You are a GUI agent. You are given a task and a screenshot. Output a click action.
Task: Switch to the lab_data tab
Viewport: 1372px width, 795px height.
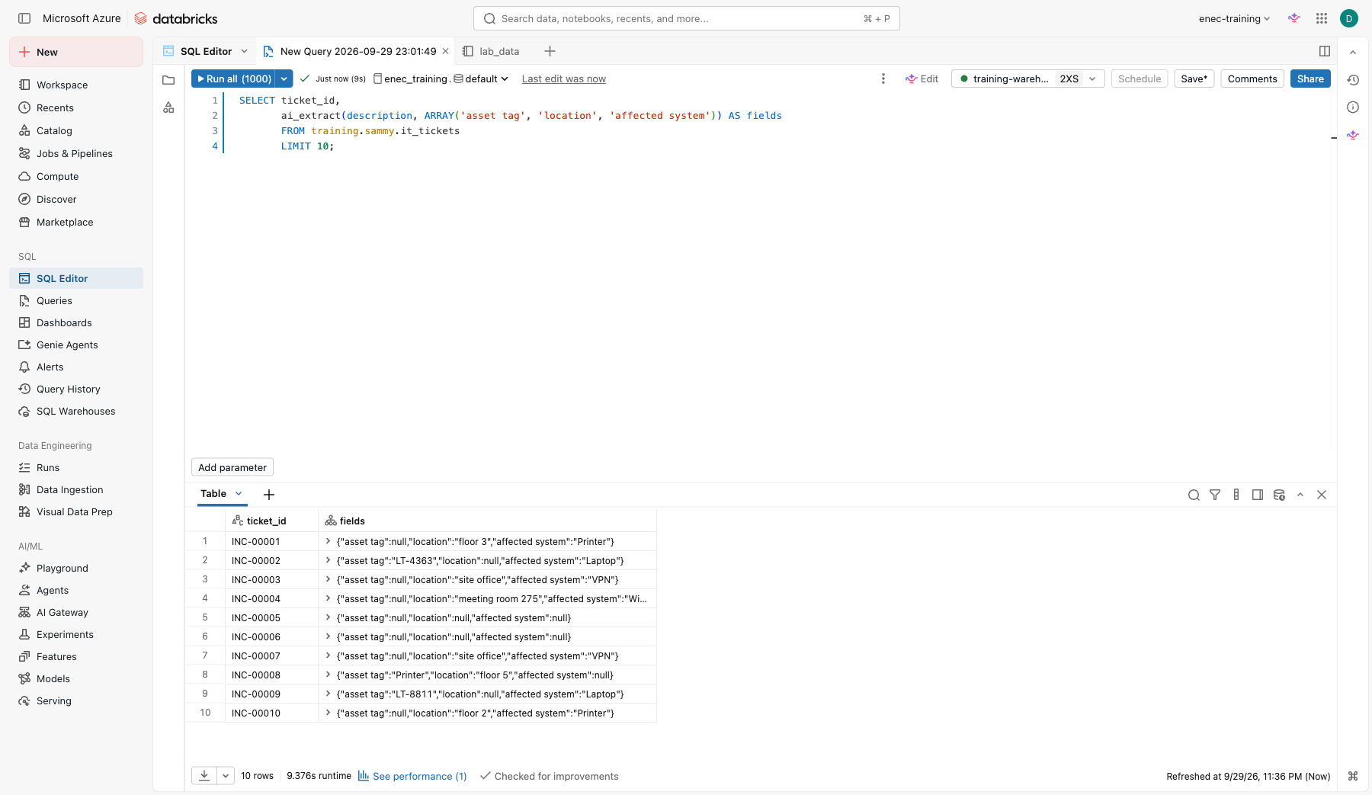491,51
